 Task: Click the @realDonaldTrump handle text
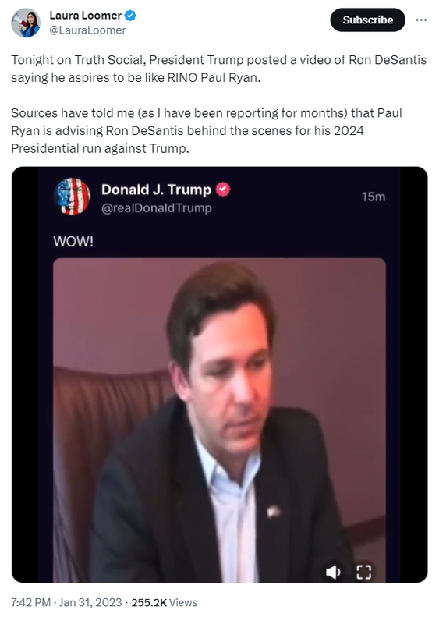coord(156,207)
